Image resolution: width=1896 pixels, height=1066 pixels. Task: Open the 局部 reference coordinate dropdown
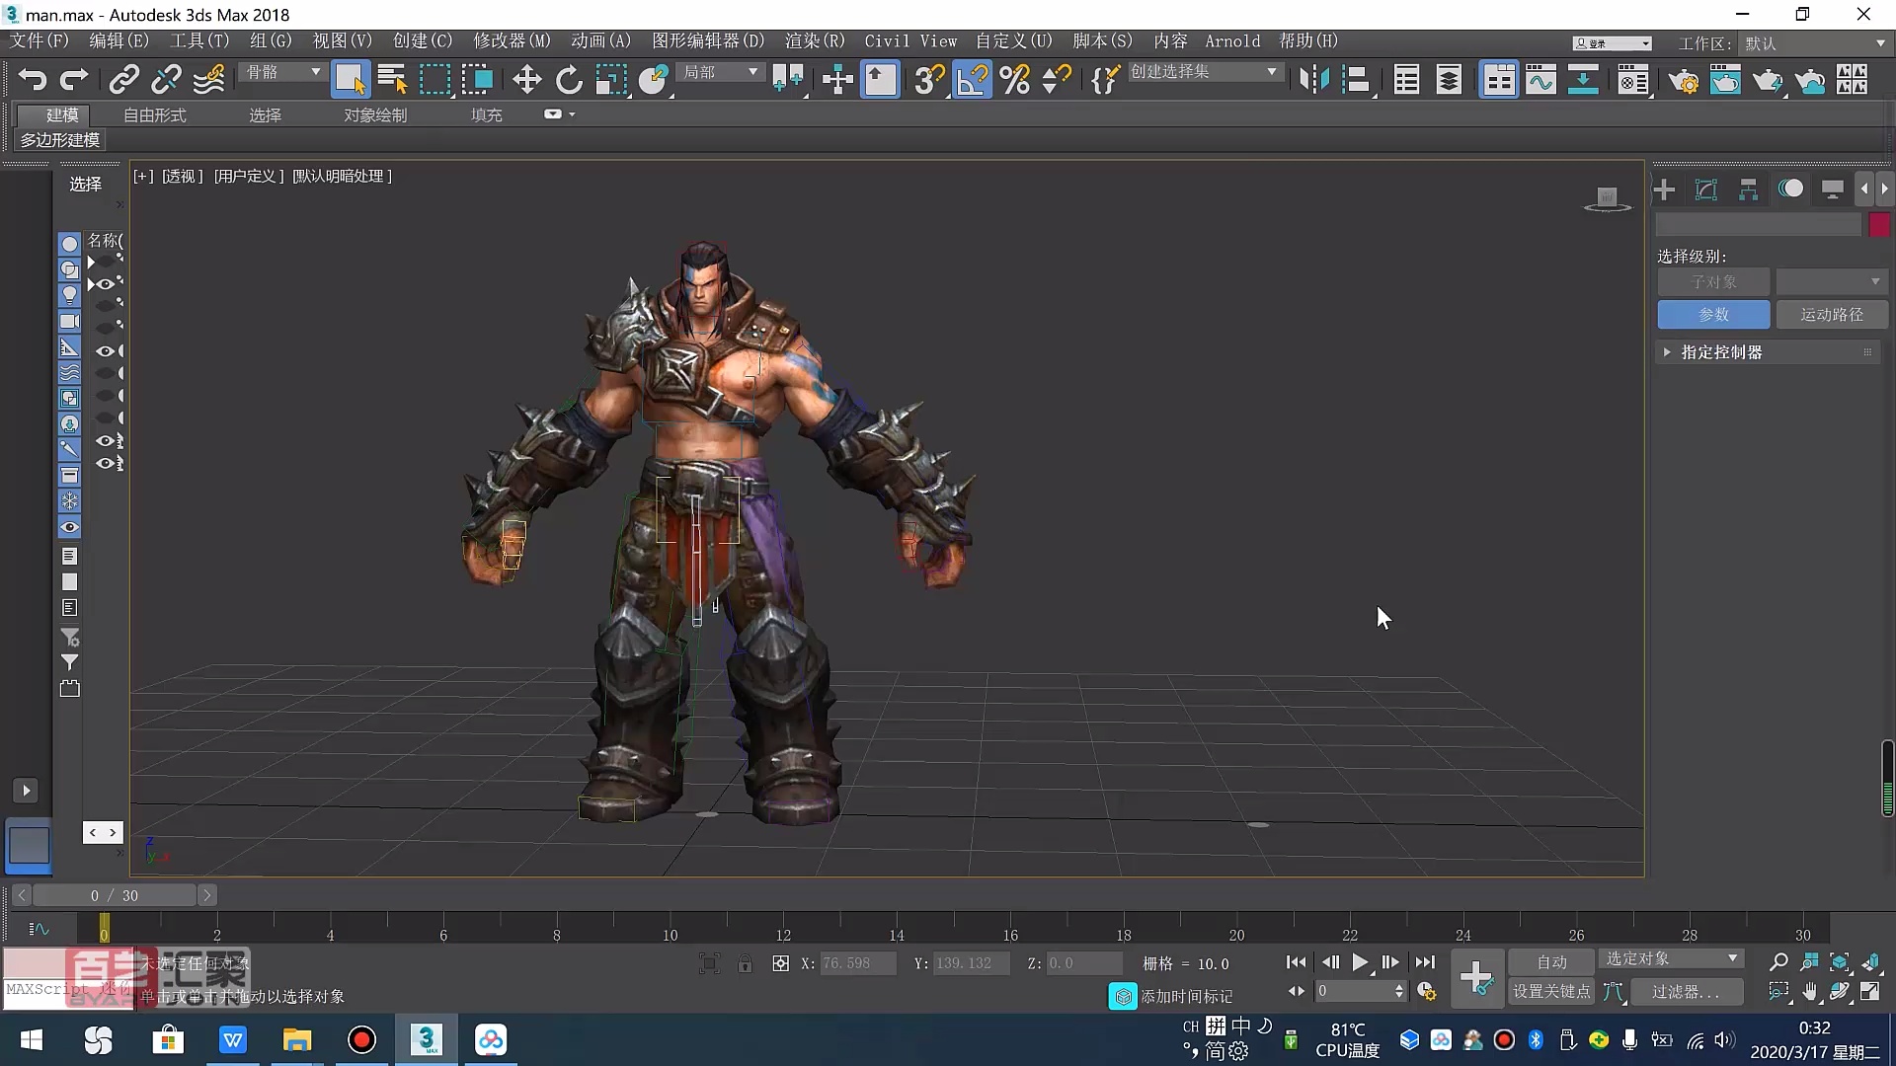pos(722,71)
